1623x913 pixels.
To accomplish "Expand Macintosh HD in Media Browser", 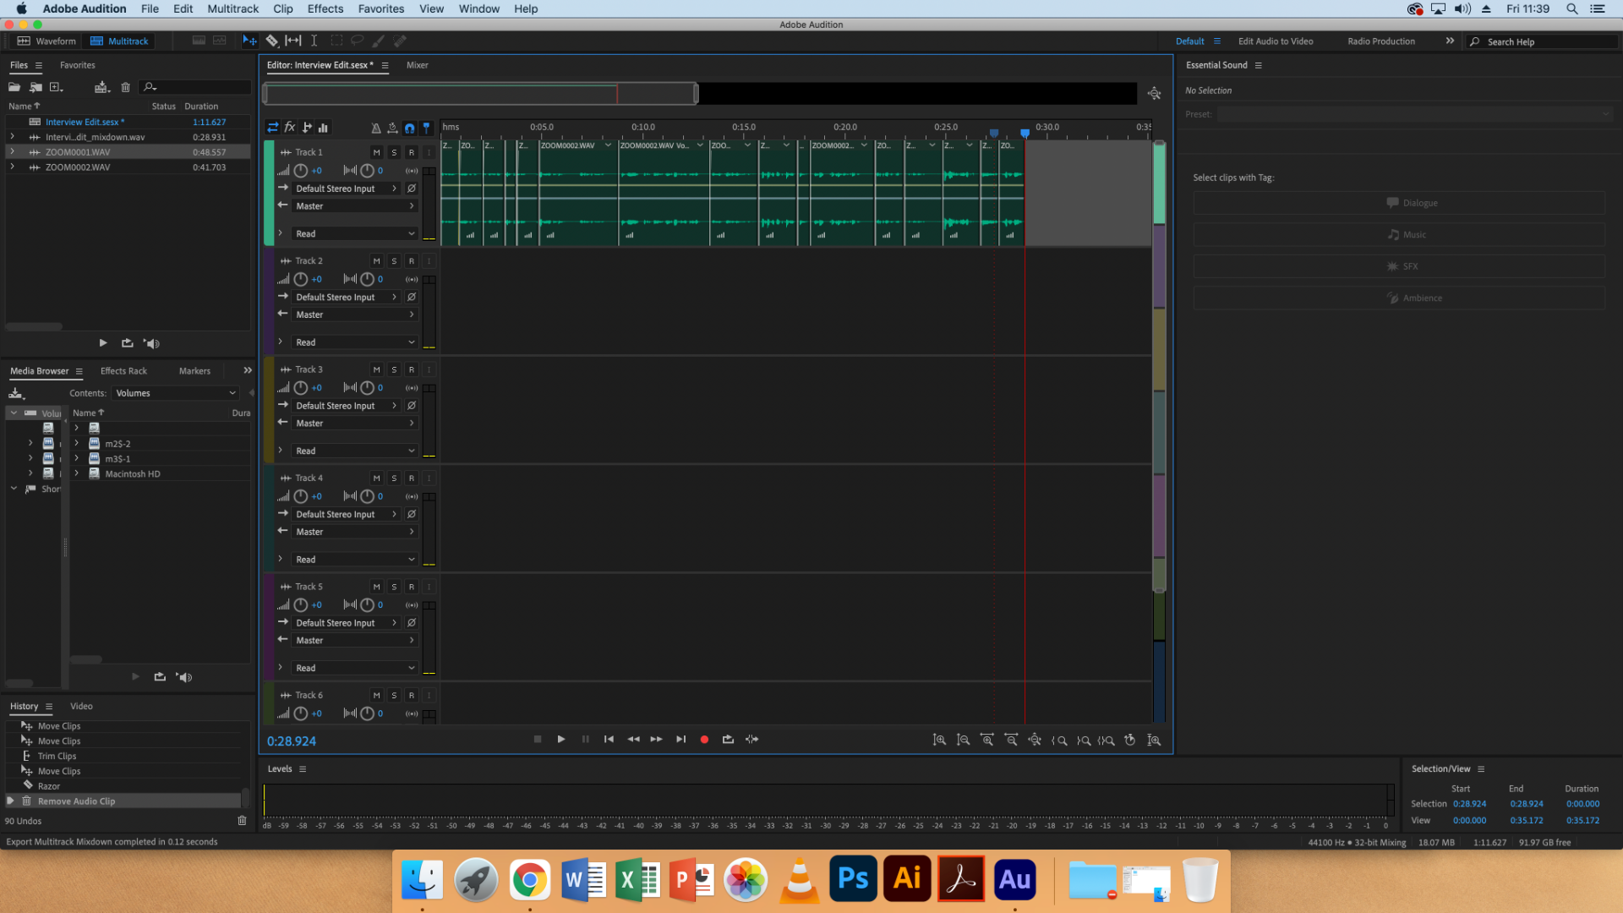I will tap(76, 474).
